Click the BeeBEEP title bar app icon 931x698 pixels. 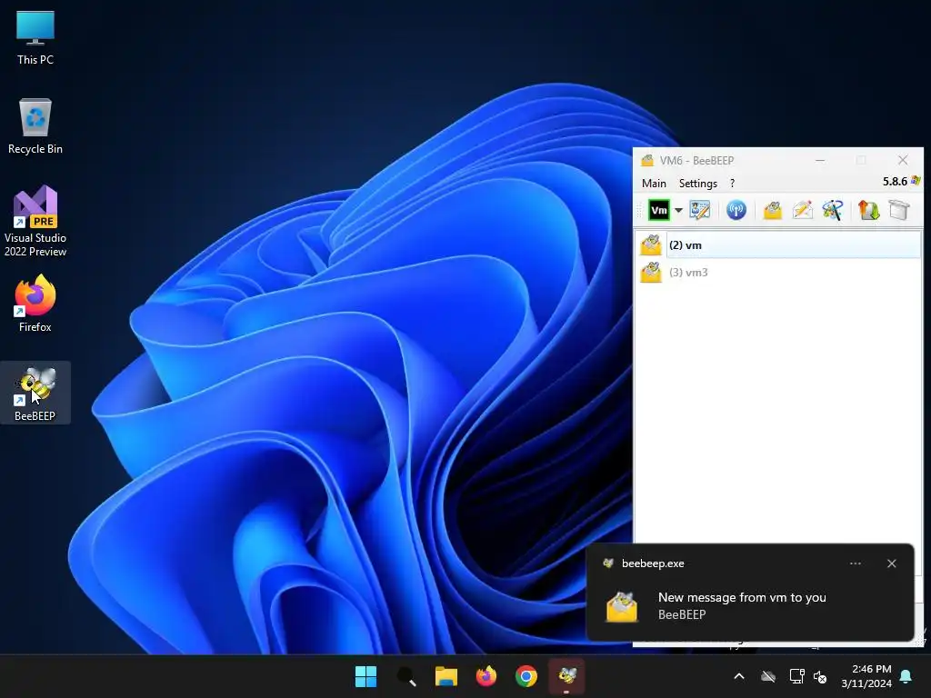647,160
